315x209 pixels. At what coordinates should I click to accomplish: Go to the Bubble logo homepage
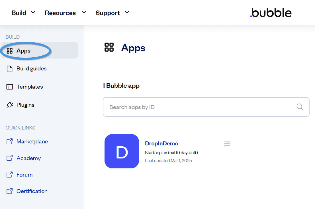(271, 12)
